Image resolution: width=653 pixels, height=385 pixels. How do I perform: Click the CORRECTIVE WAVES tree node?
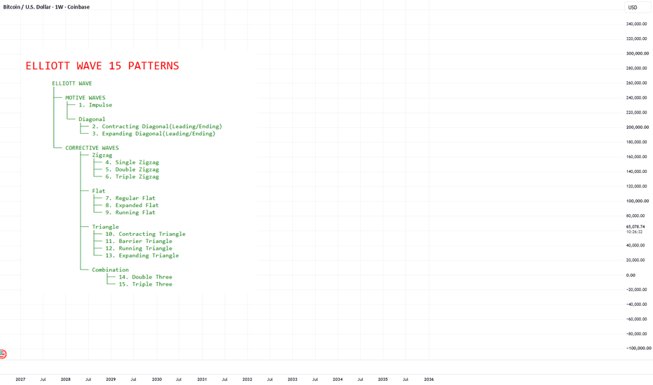(x=92, y=148)
